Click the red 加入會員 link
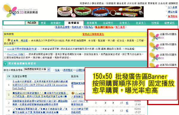Viewport: 179px width, 115px height. (120, 27)
